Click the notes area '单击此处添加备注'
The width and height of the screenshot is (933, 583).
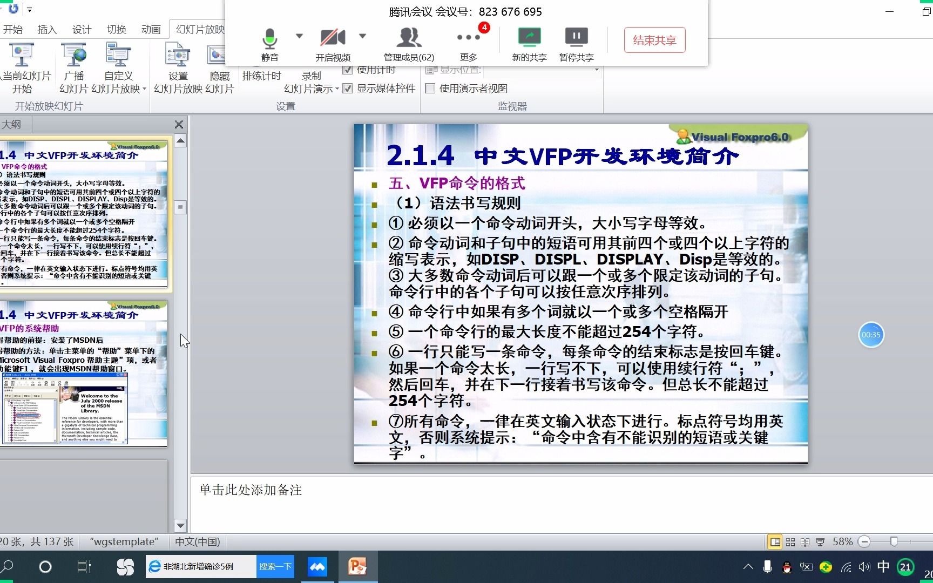tap(251, 490)
